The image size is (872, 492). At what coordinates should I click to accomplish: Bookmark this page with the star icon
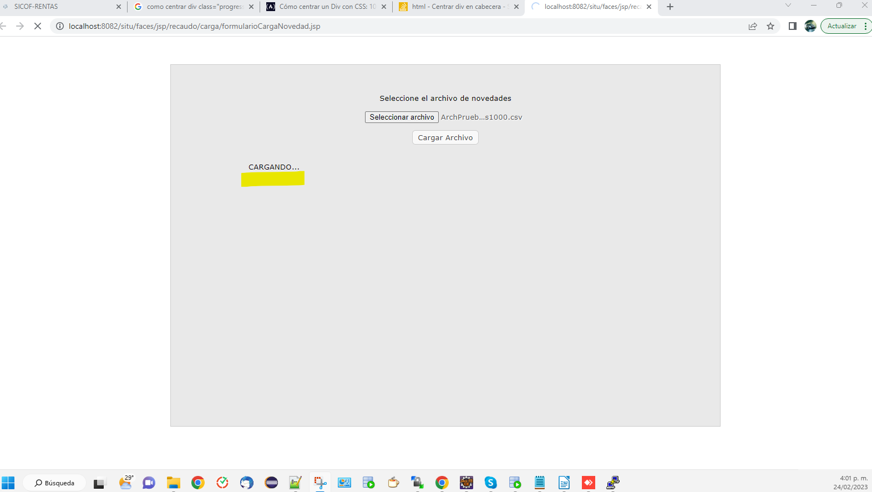point(770,26)
